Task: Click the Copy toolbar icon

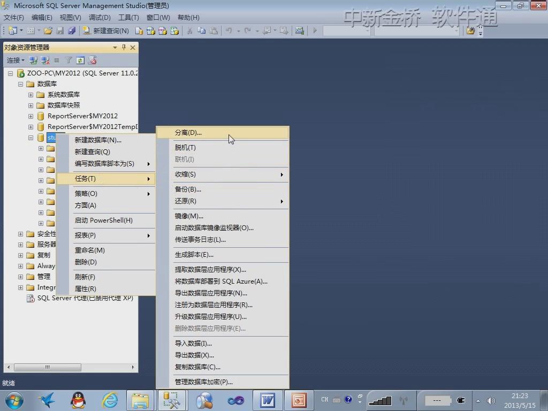Action: click(x=202, y=31)
